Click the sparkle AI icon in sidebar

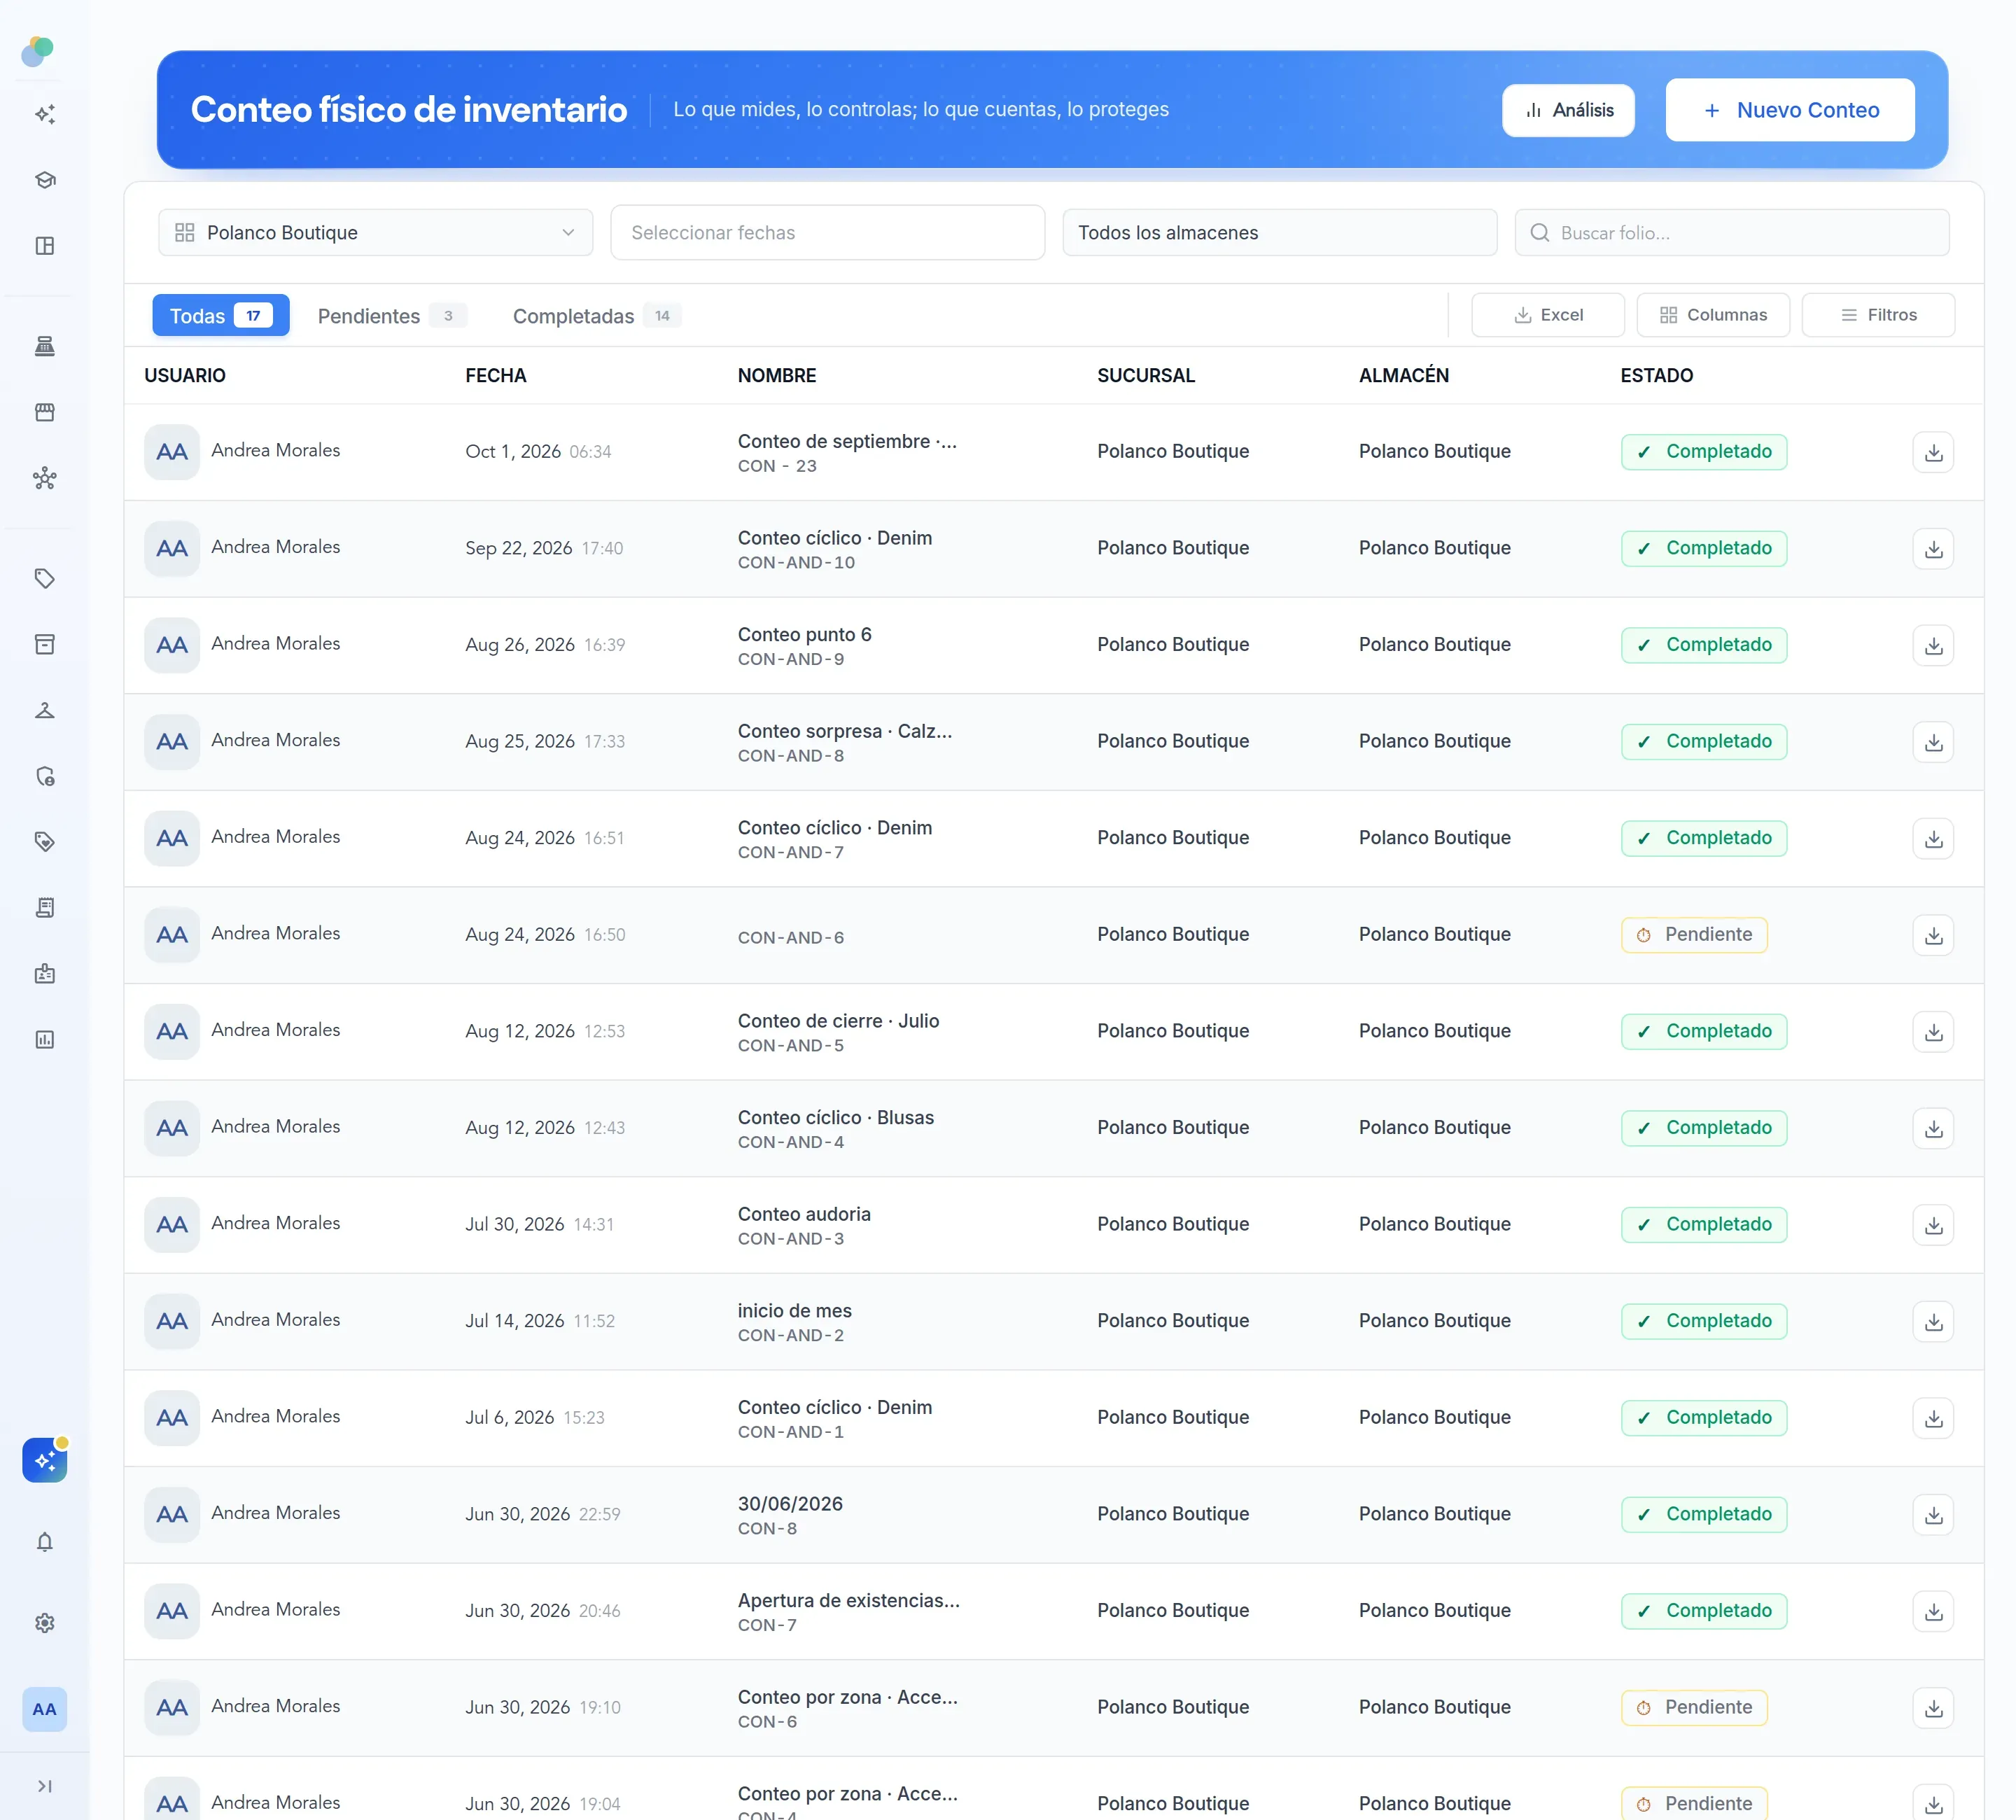pyautogui.click(x=44, y=114)
